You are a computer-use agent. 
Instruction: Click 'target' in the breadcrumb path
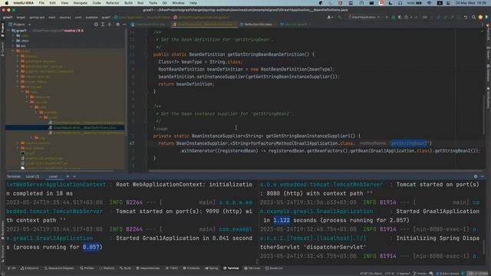pos(21,17)
